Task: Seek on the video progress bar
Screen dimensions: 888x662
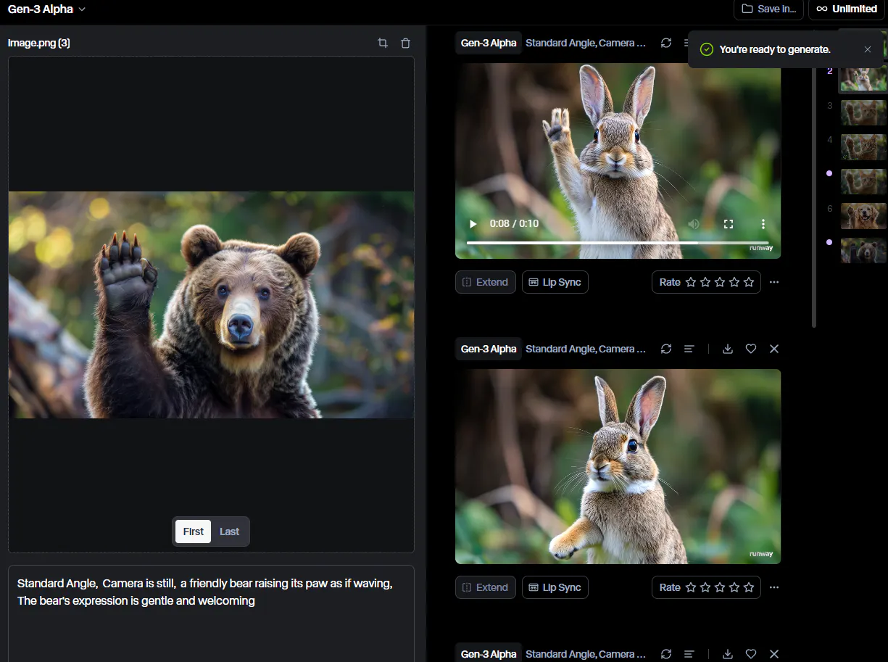Action: click(617, 243)
